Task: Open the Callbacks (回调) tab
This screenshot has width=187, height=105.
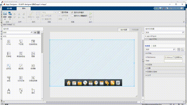Action: (155, 46)
